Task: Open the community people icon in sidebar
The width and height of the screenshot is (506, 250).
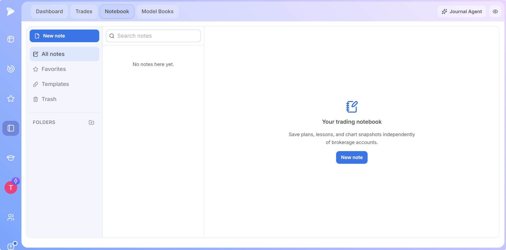Action: 11,217
